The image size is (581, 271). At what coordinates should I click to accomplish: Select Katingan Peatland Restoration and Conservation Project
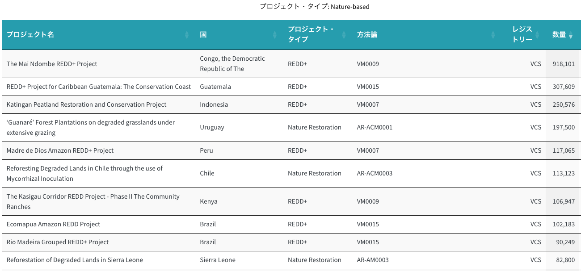click(x=86, y=104)
